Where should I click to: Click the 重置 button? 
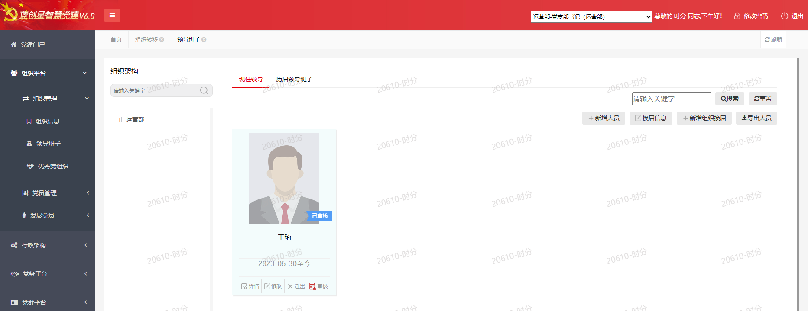[x=763, y=99]
